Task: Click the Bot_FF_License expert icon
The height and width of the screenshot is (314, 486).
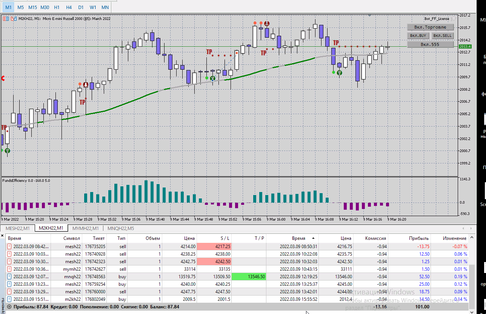Action: click(454, 18)
